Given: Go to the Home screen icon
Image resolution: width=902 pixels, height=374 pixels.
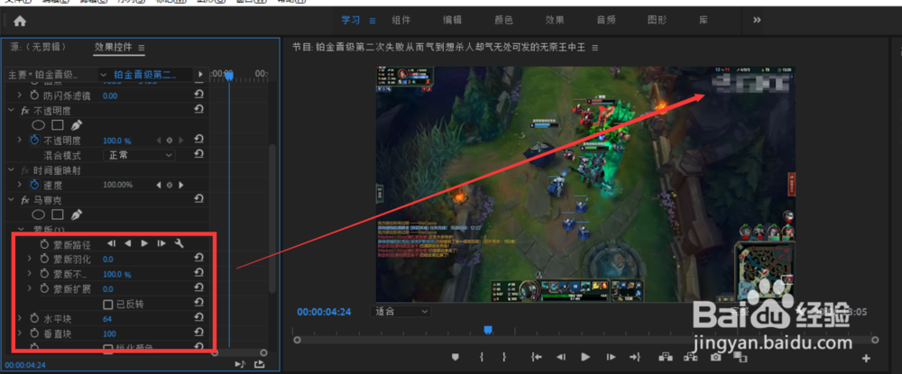Looking at the screenshot, I should click(x=20, y=22).
